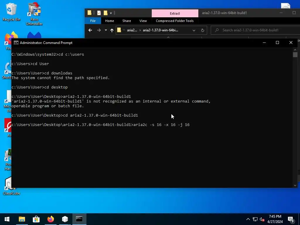Select Command Prompt taskbar icon
The width and height of the screenshot is (300, 225).
[79, 219]
